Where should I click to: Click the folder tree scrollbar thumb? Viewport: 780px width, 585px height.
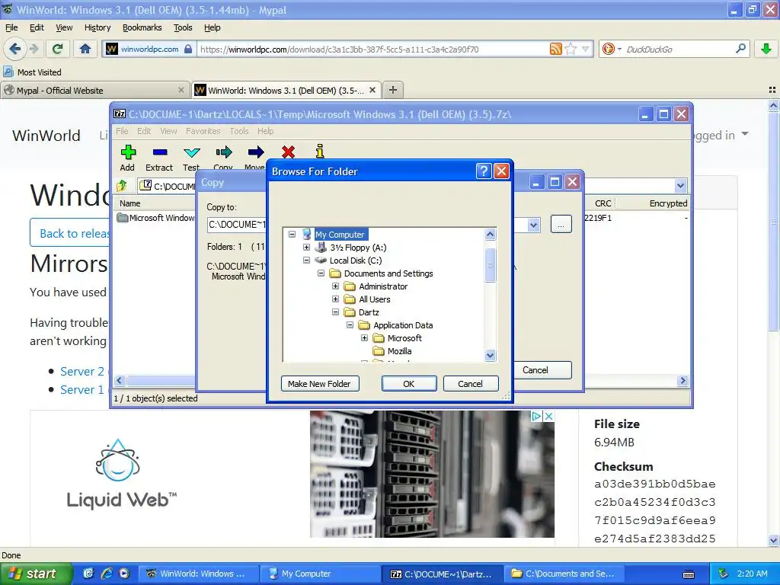(x=490, y=264)
